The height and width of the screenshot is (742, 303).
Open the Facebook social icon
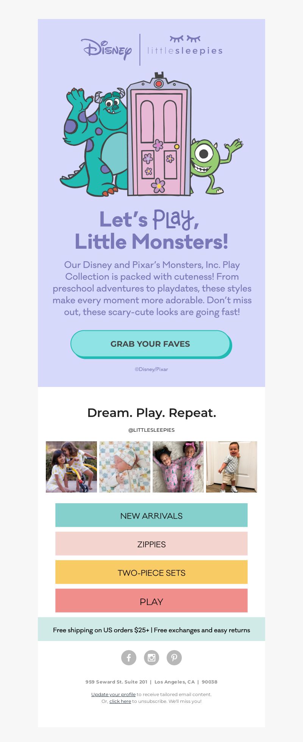pyautogui.click(x=129, y=657)
